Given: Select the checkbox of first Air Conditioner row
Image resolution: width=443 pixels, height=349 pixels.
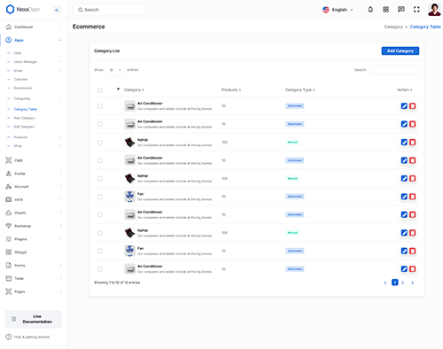Looking at the screenshot, I should (100, 106).
